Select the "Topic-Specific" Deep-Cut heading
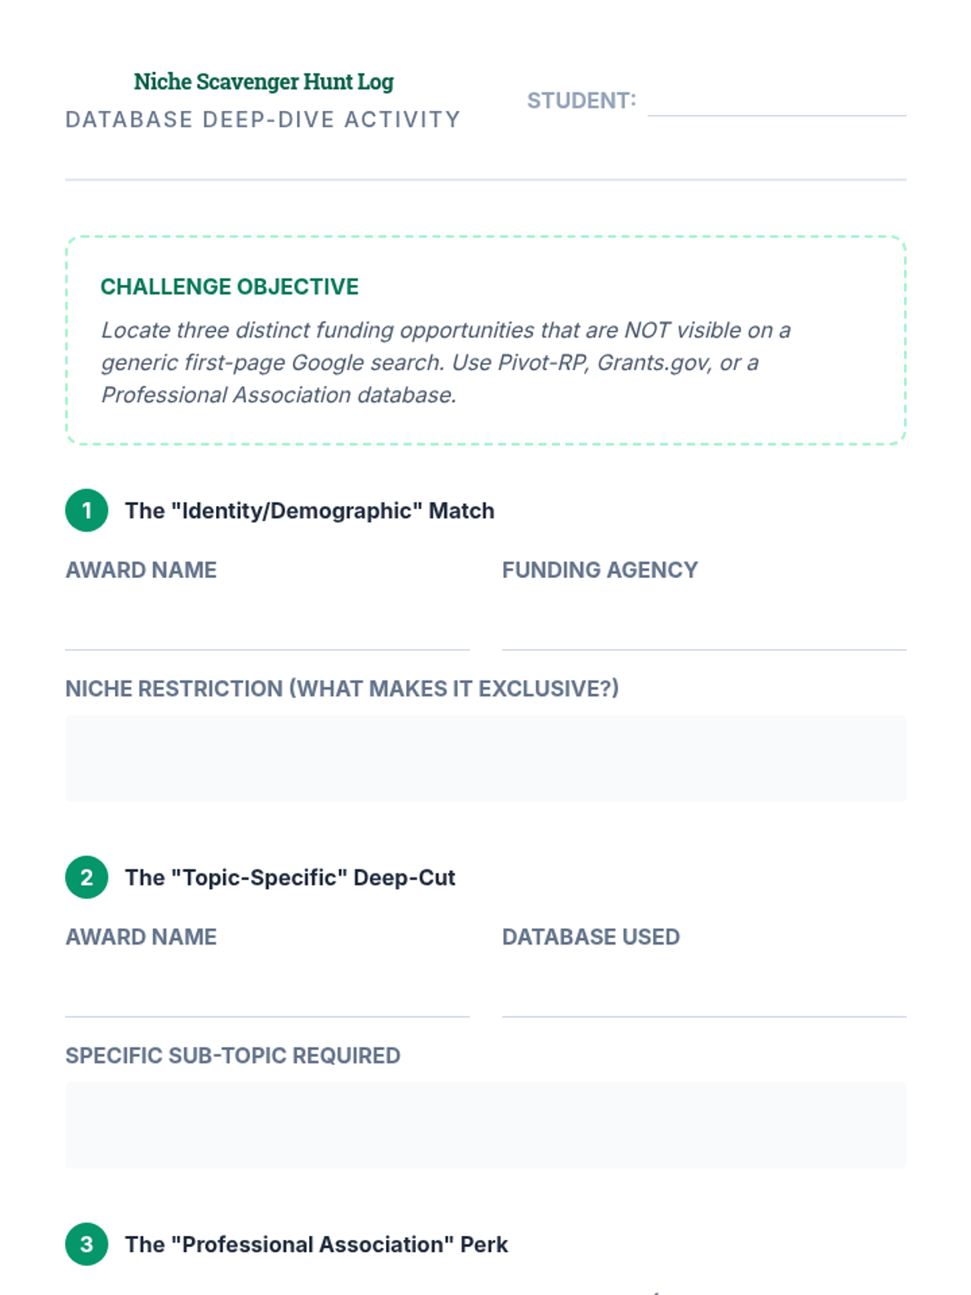Viewport: 971px width, 1295px height. tap(290, 877)
